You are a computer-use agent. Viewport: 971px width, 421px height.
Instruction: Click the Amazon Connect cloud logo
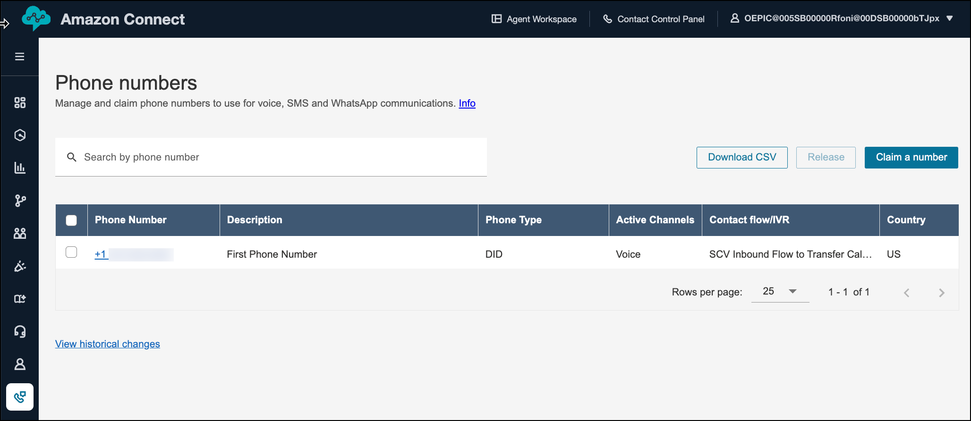[36, 18]
